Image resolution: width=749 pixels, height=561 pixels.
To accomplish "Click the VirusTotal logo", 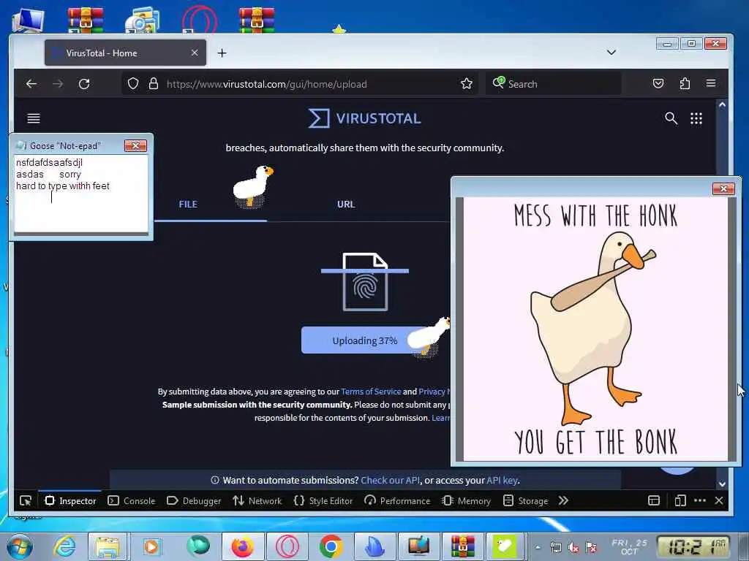I will (x=364, y=118).
